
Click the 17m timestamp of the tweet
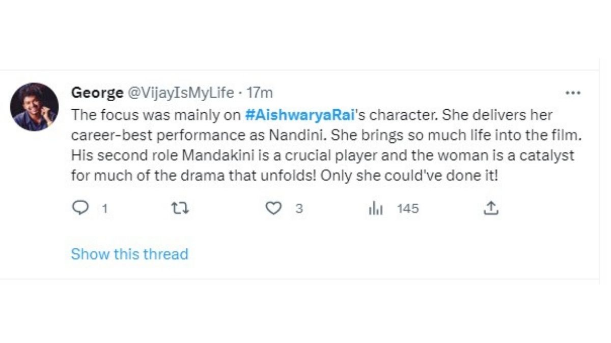[x=260, y=93]
